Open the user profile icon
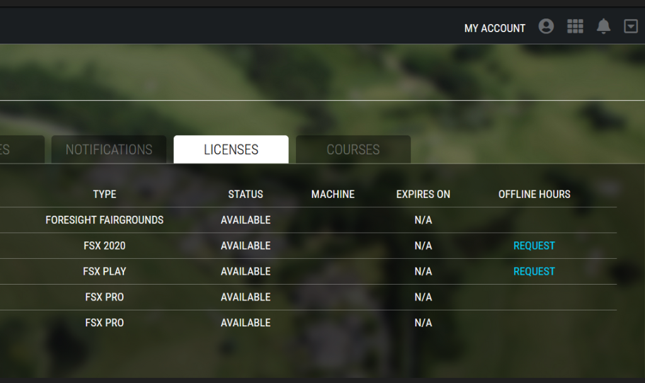The image size is (645, 383). (x=546, y=26)
